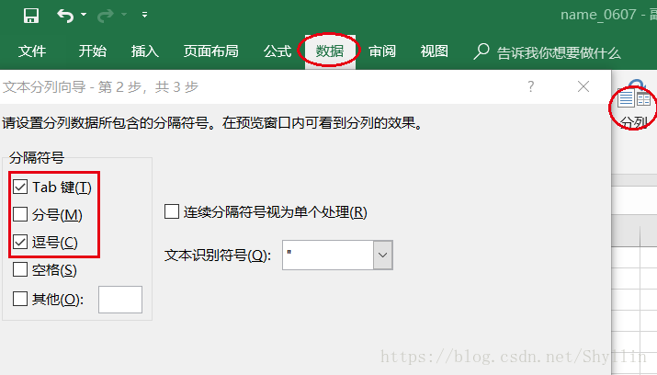Click the Save icon in quick access toolbar

pos(31,16)
